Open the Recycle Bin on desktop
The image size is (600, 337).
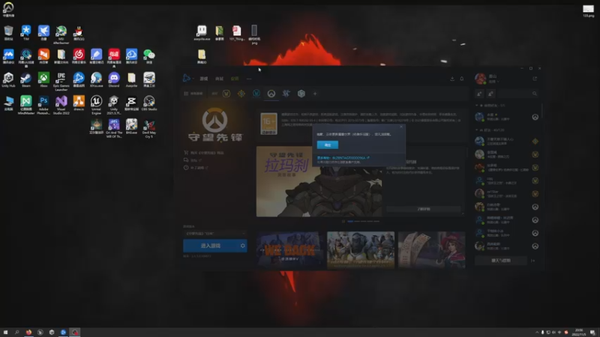point(8,33)
